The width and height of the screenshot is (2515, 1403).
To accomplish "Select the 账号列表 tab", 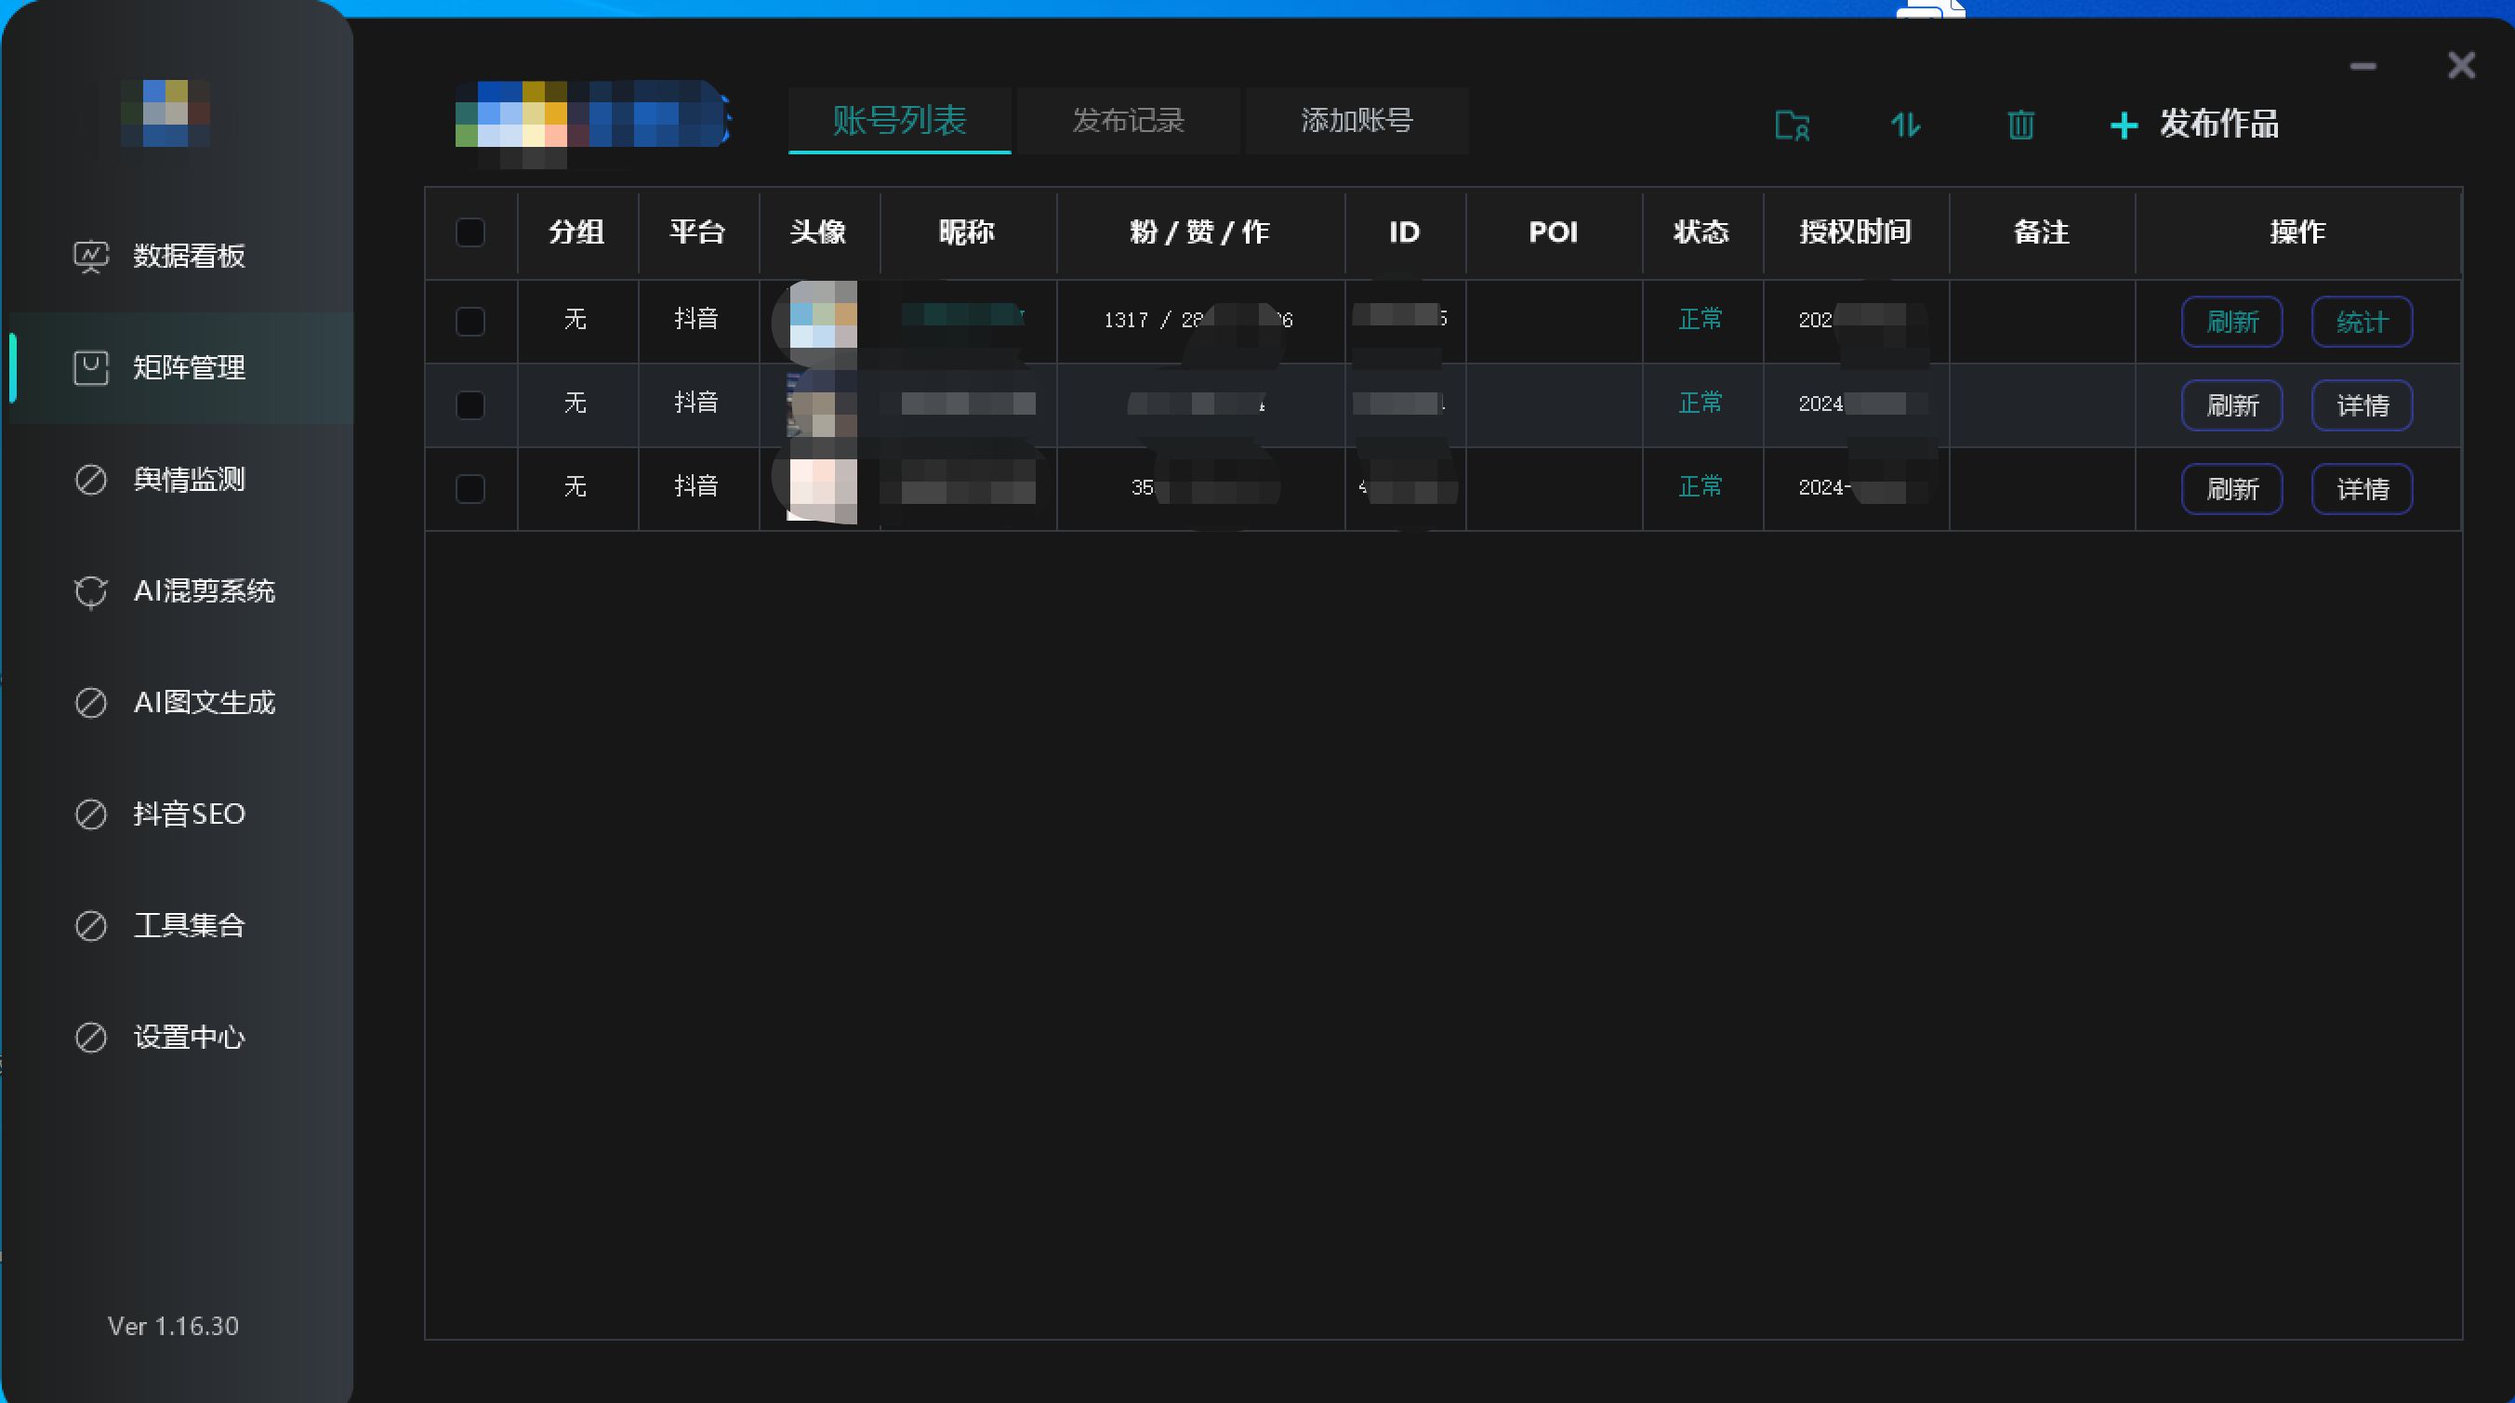I will click(899, 121).
